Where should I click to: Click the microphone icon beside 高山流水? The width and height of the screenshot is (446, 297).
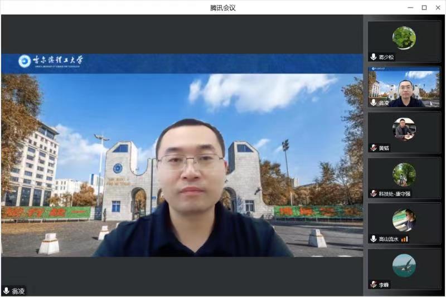pos(374,238)
